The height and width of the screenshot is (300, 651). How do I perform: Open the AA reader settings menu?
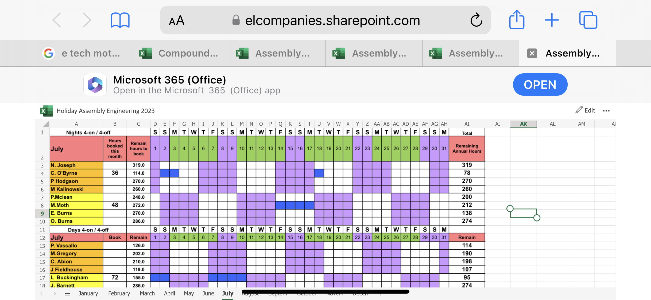point(177,21)
